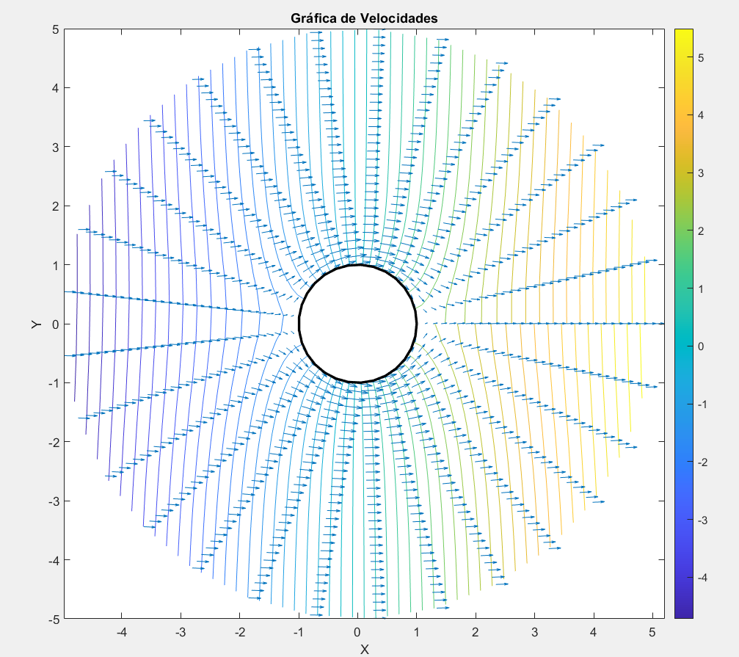Viewport: 739px width, 657px height.
Task: Click the center of the white cylinder circle
Action: click(358, 324)
